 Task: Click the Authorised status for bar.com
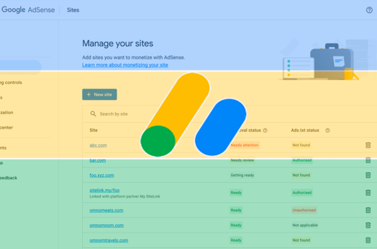tap(302, 160)
